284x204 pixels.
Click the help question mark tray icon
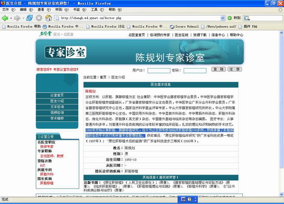pyautogui.click(x=189, y=199)
